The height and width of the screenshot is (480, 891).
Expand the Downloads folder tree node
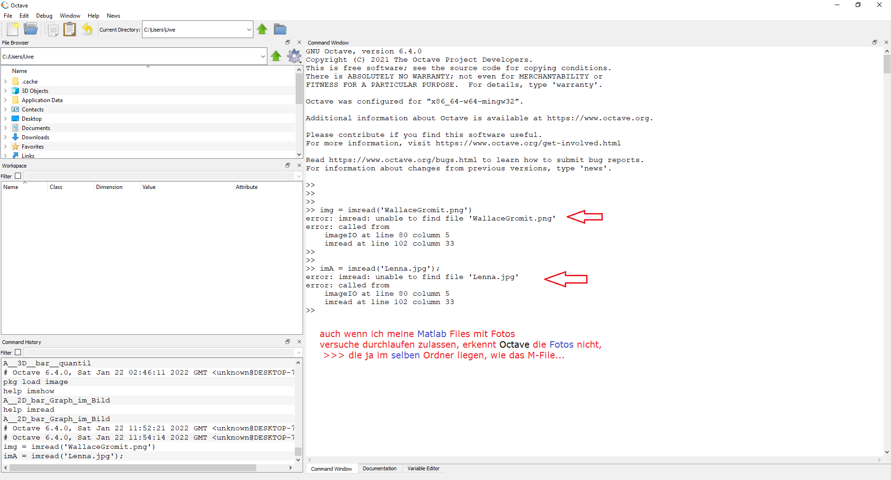(6, 137)
